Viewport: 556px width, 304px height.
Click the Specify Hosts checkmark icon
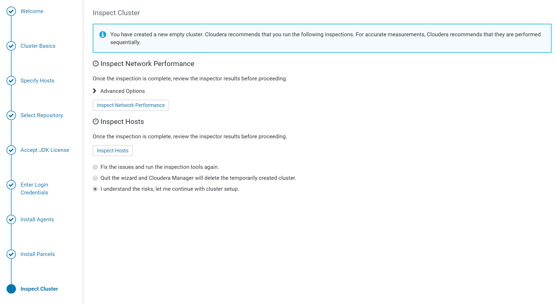(x=11, y=81)
